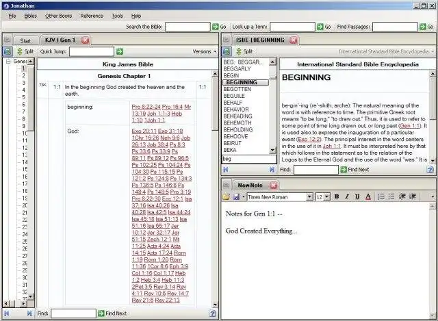This screenshot has height=321, width=438.
Task: Open the Times New Roman font dropdown
Action: [x=309, y=197]
